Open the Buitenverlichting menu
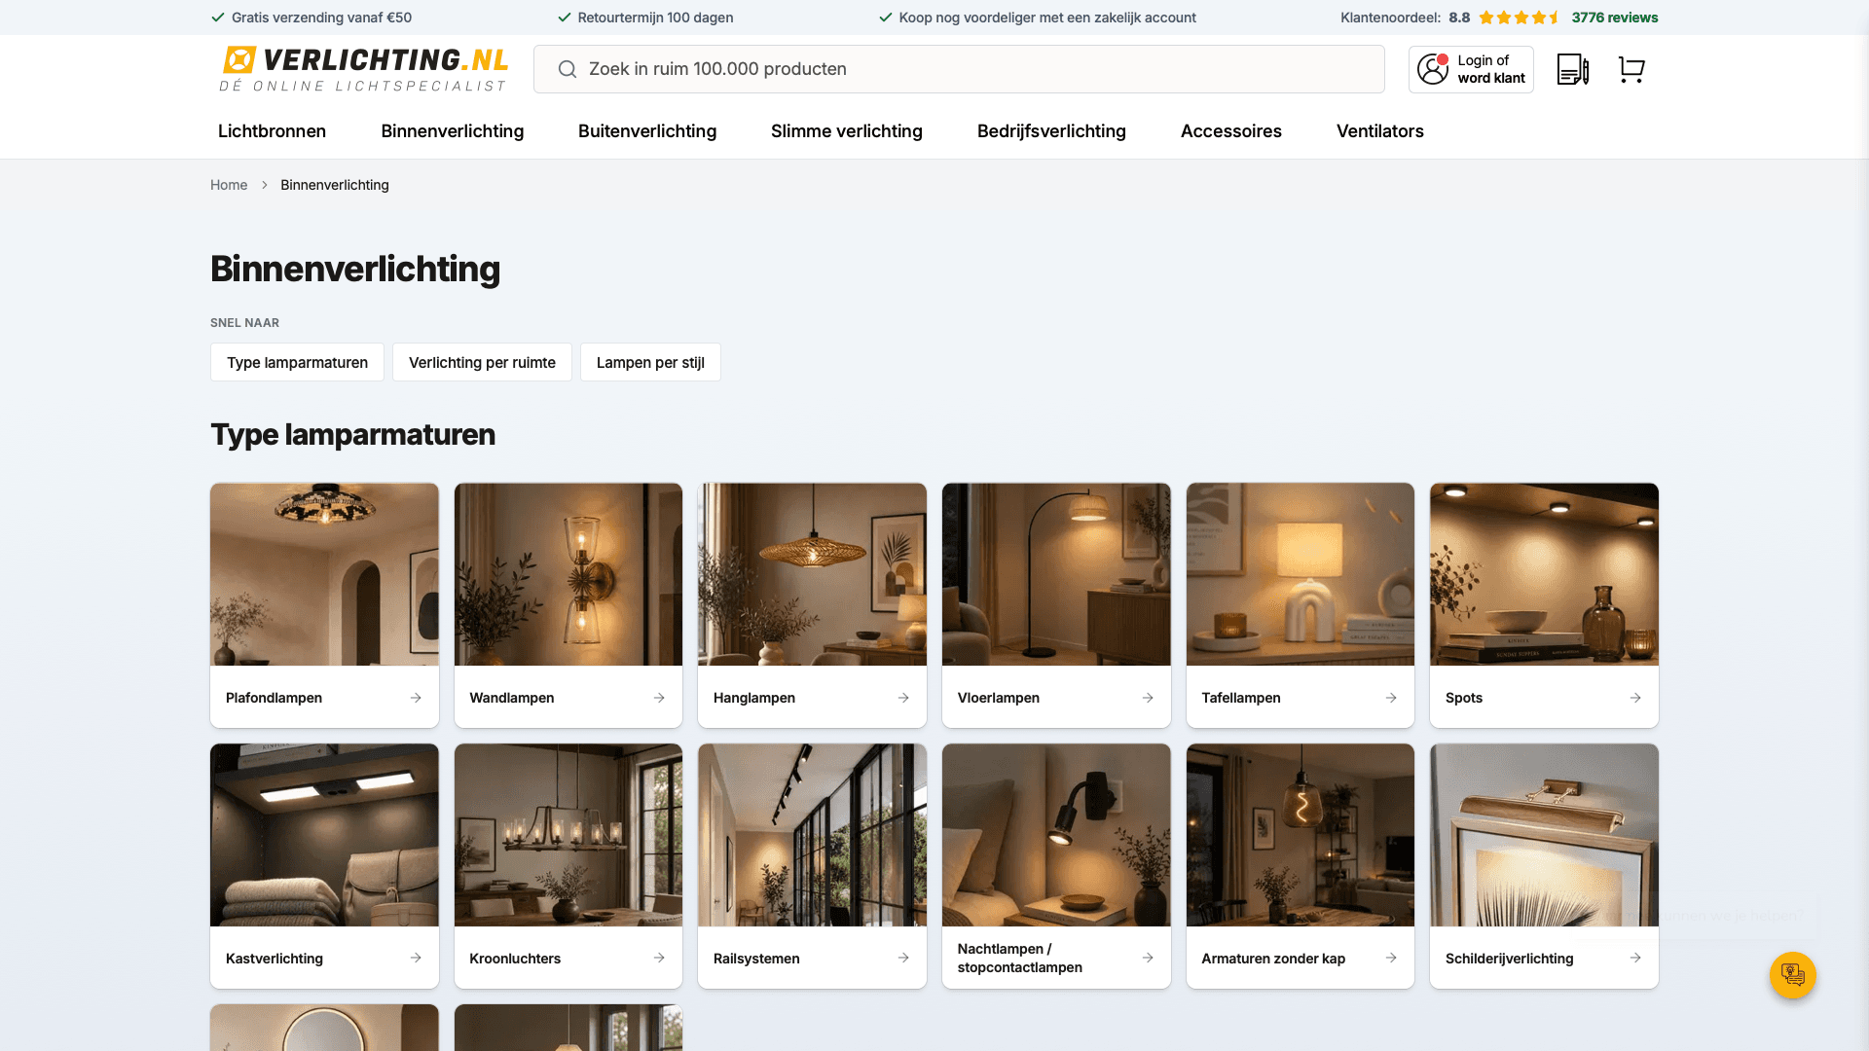Viewport: 1869px width, 1051px height. [x=647, y=131]
